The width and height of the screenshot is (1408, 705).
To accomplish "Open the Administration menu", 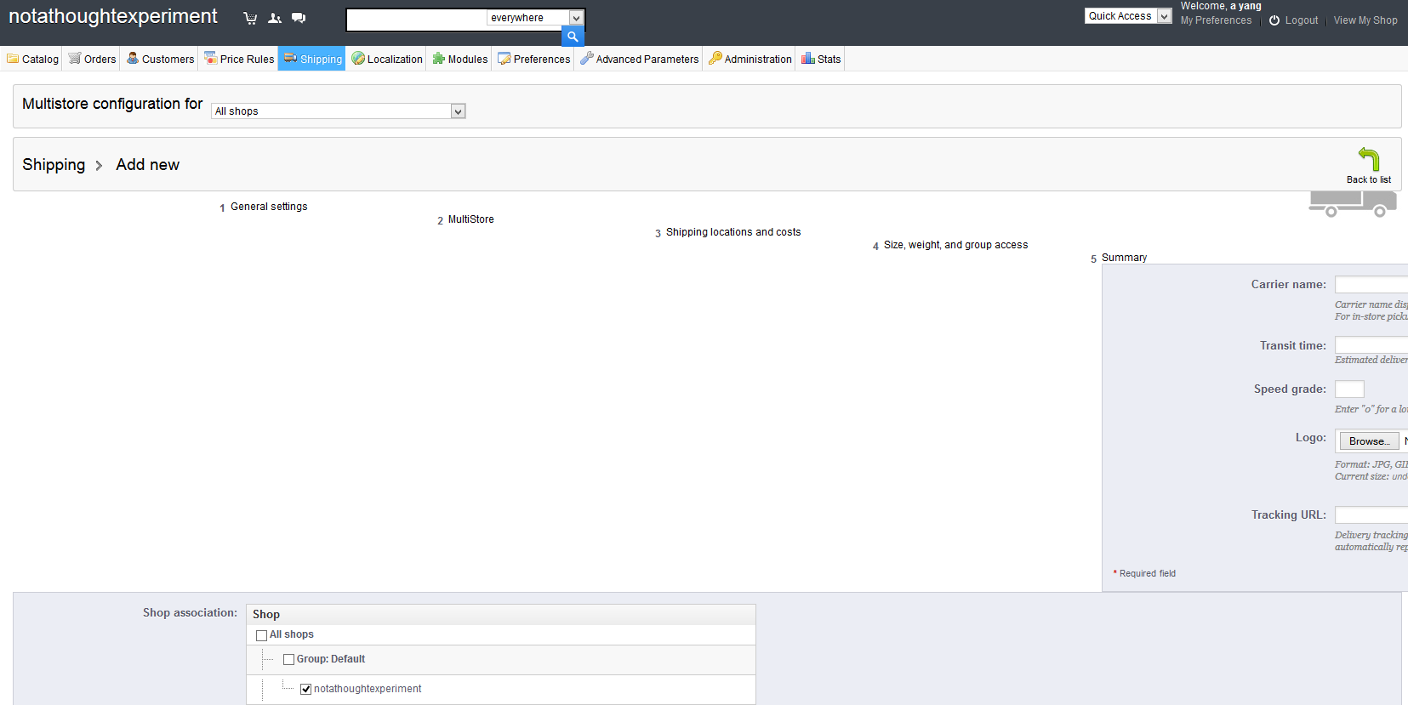I will [750, 59].
